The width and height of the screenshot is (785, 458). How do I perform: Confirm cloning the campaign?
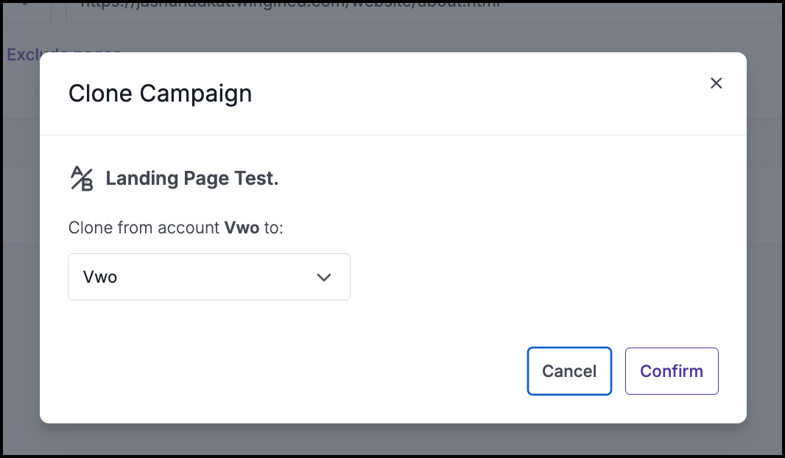671,371
